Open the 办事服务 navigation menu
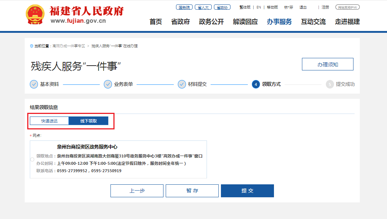The height and width of the screenshot is (219, 387). coord(279,22)
